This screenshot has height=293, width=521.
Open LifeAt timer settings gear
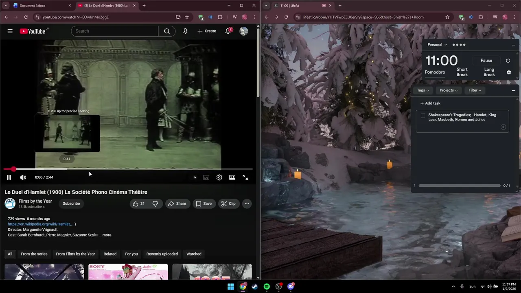[509, 72]
